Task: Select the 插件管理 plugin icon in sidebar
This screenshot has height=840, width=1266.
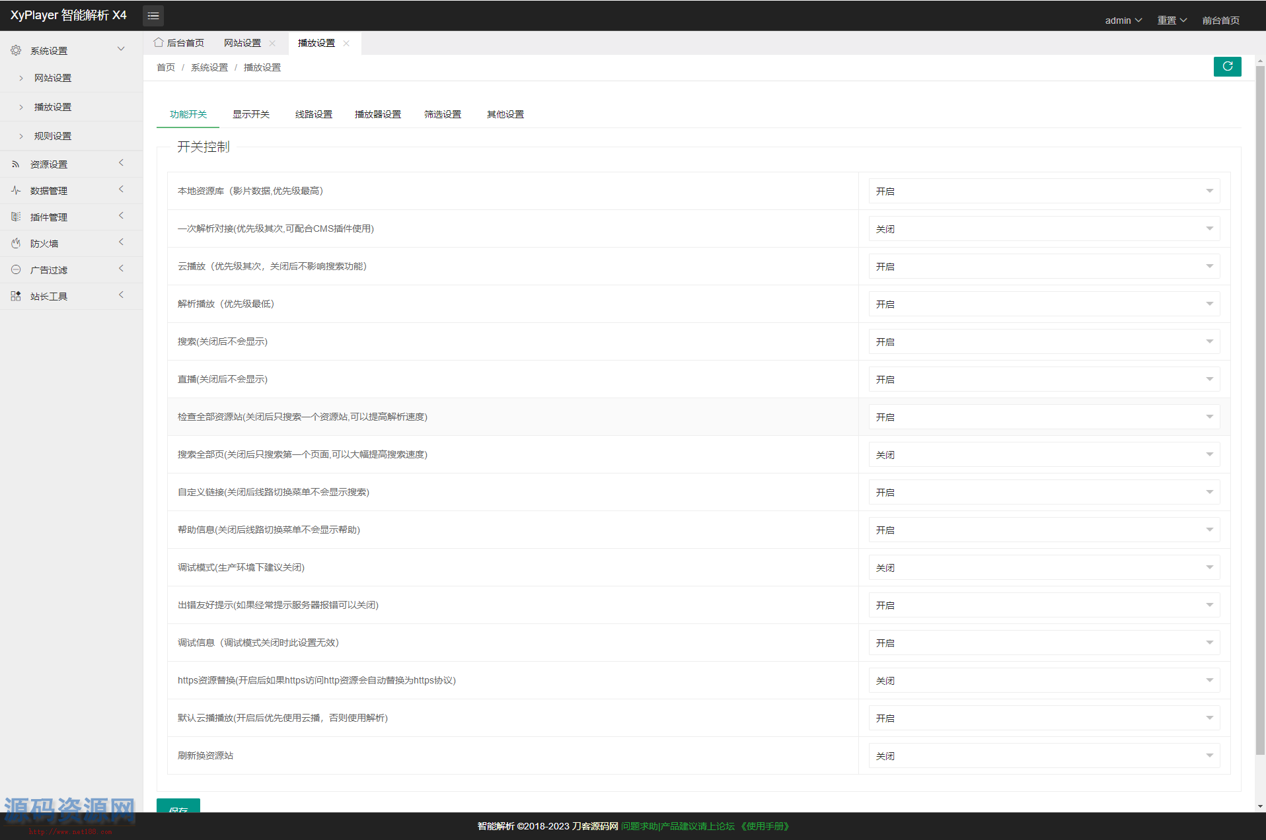Action: [x=16, y=217]
